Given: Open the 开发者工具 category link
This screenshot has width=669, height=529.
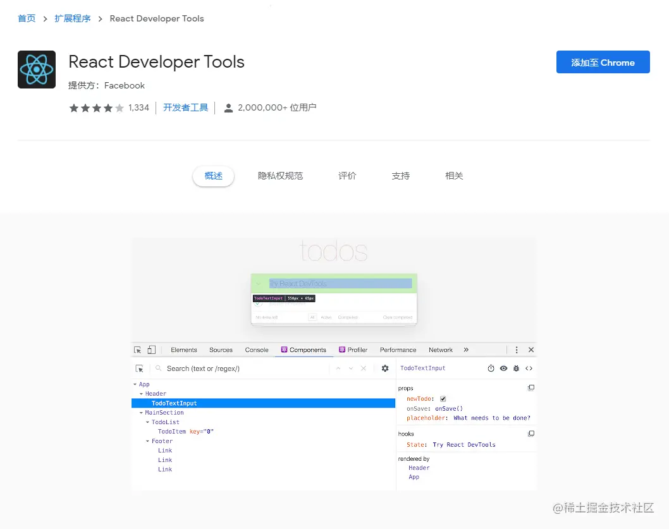Looking at the screenshot, I should pos(186,107).
